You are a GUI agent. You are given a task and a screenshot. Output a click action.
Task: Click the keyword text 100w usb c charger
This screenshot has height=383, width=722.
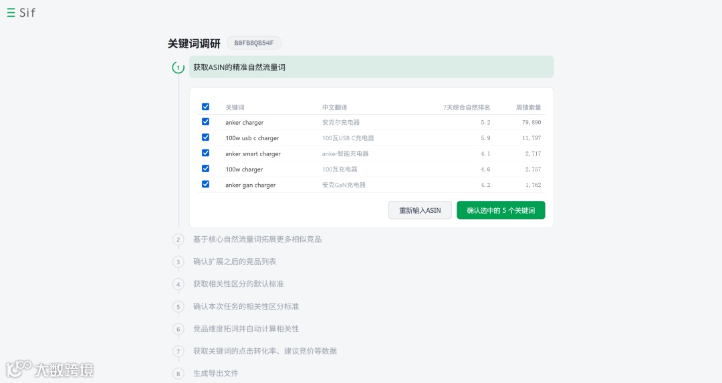coord(252,138)
